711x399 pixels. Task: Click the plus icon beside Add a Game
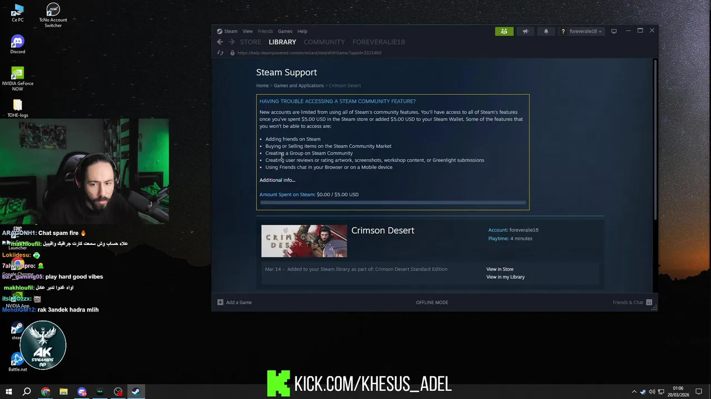(x=220, y=302)
